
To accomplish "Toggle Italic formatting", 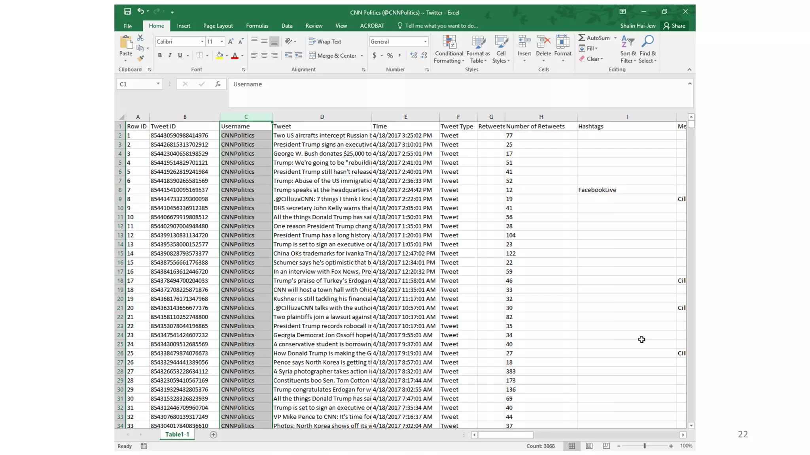I will tap(170, 56).
